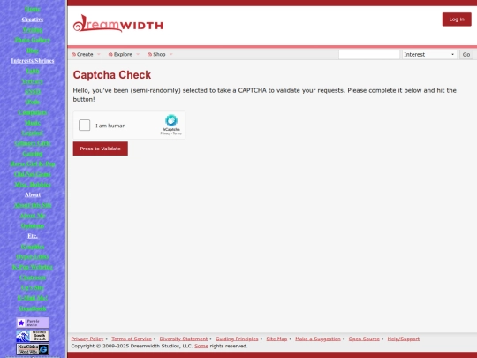Click the Go search button

pyautogui.click(x=466, y=55)
